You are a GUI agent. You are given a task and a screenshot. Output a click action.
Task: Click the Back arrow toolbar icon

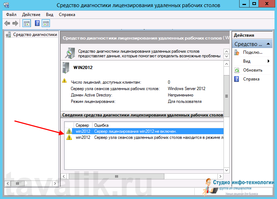[7, 23]
